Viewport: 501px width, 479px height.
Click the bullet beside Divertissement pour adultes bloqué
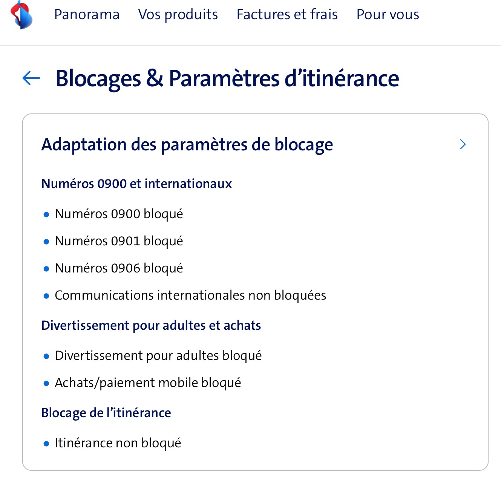(x=46, y=356)
